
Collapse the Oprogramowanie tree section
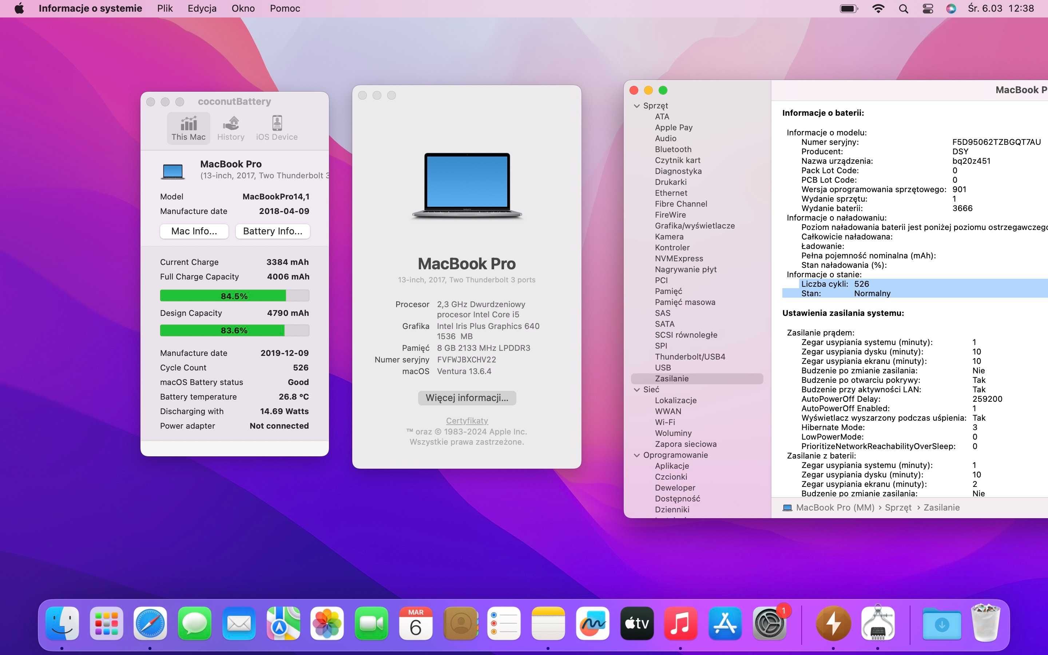click(636, 455)
